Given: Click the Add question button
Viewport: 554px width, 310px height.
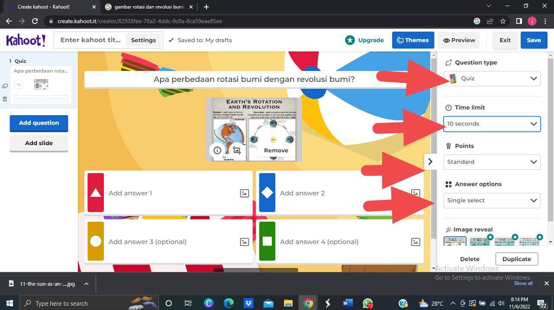Looking at the screenshot, I should click(39, 123).
